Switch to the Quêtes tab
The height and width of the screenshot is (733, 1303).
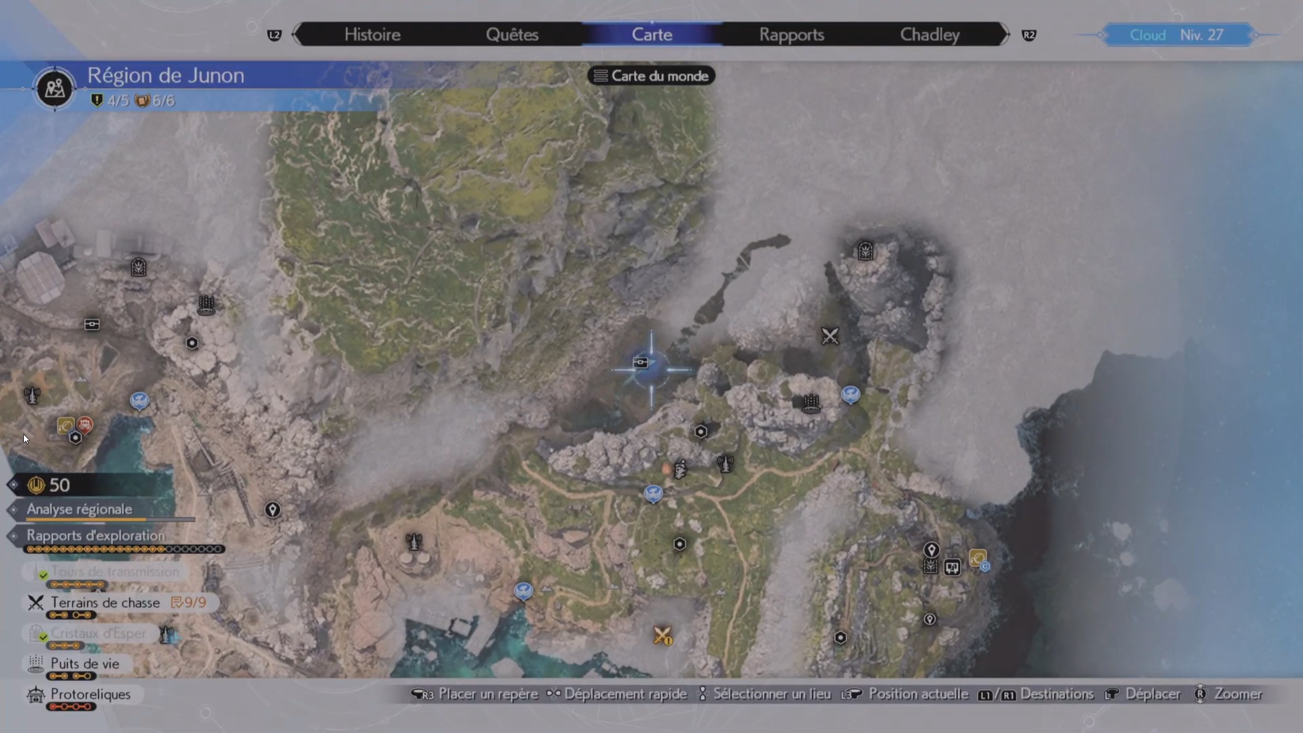point(512,35)
